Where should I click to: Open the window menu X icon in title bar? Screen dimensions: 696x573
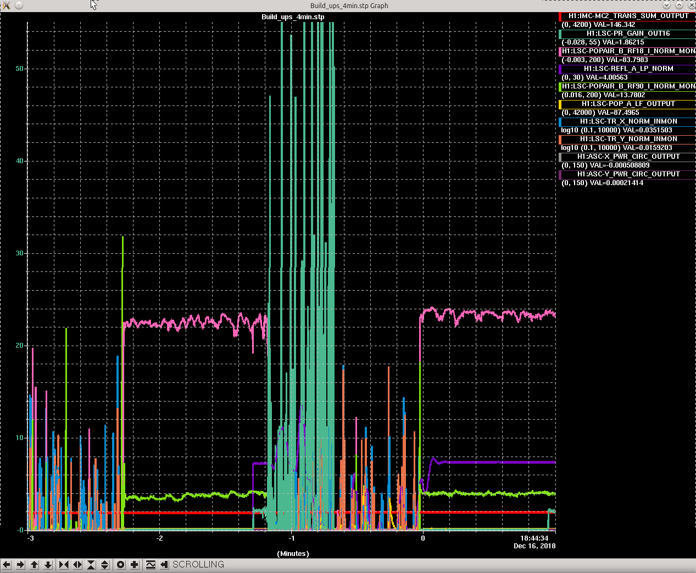pyautogui.click(x=6, y=5)
